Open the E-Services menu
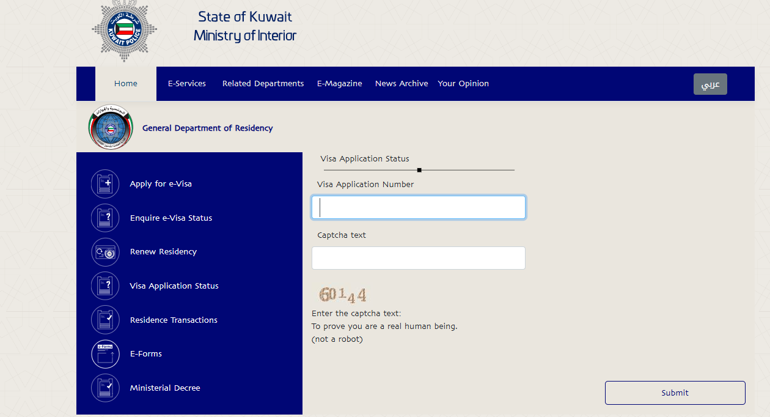The width and height of the screenshot is (770, 417). (x=187, y=84)
